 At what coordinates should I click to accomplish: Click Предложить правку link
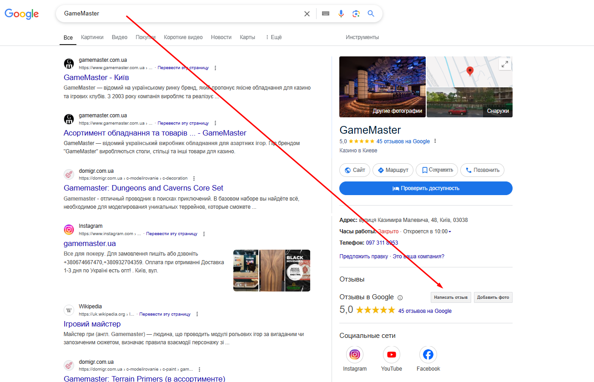pyautogui.click(x=363, y=256)
